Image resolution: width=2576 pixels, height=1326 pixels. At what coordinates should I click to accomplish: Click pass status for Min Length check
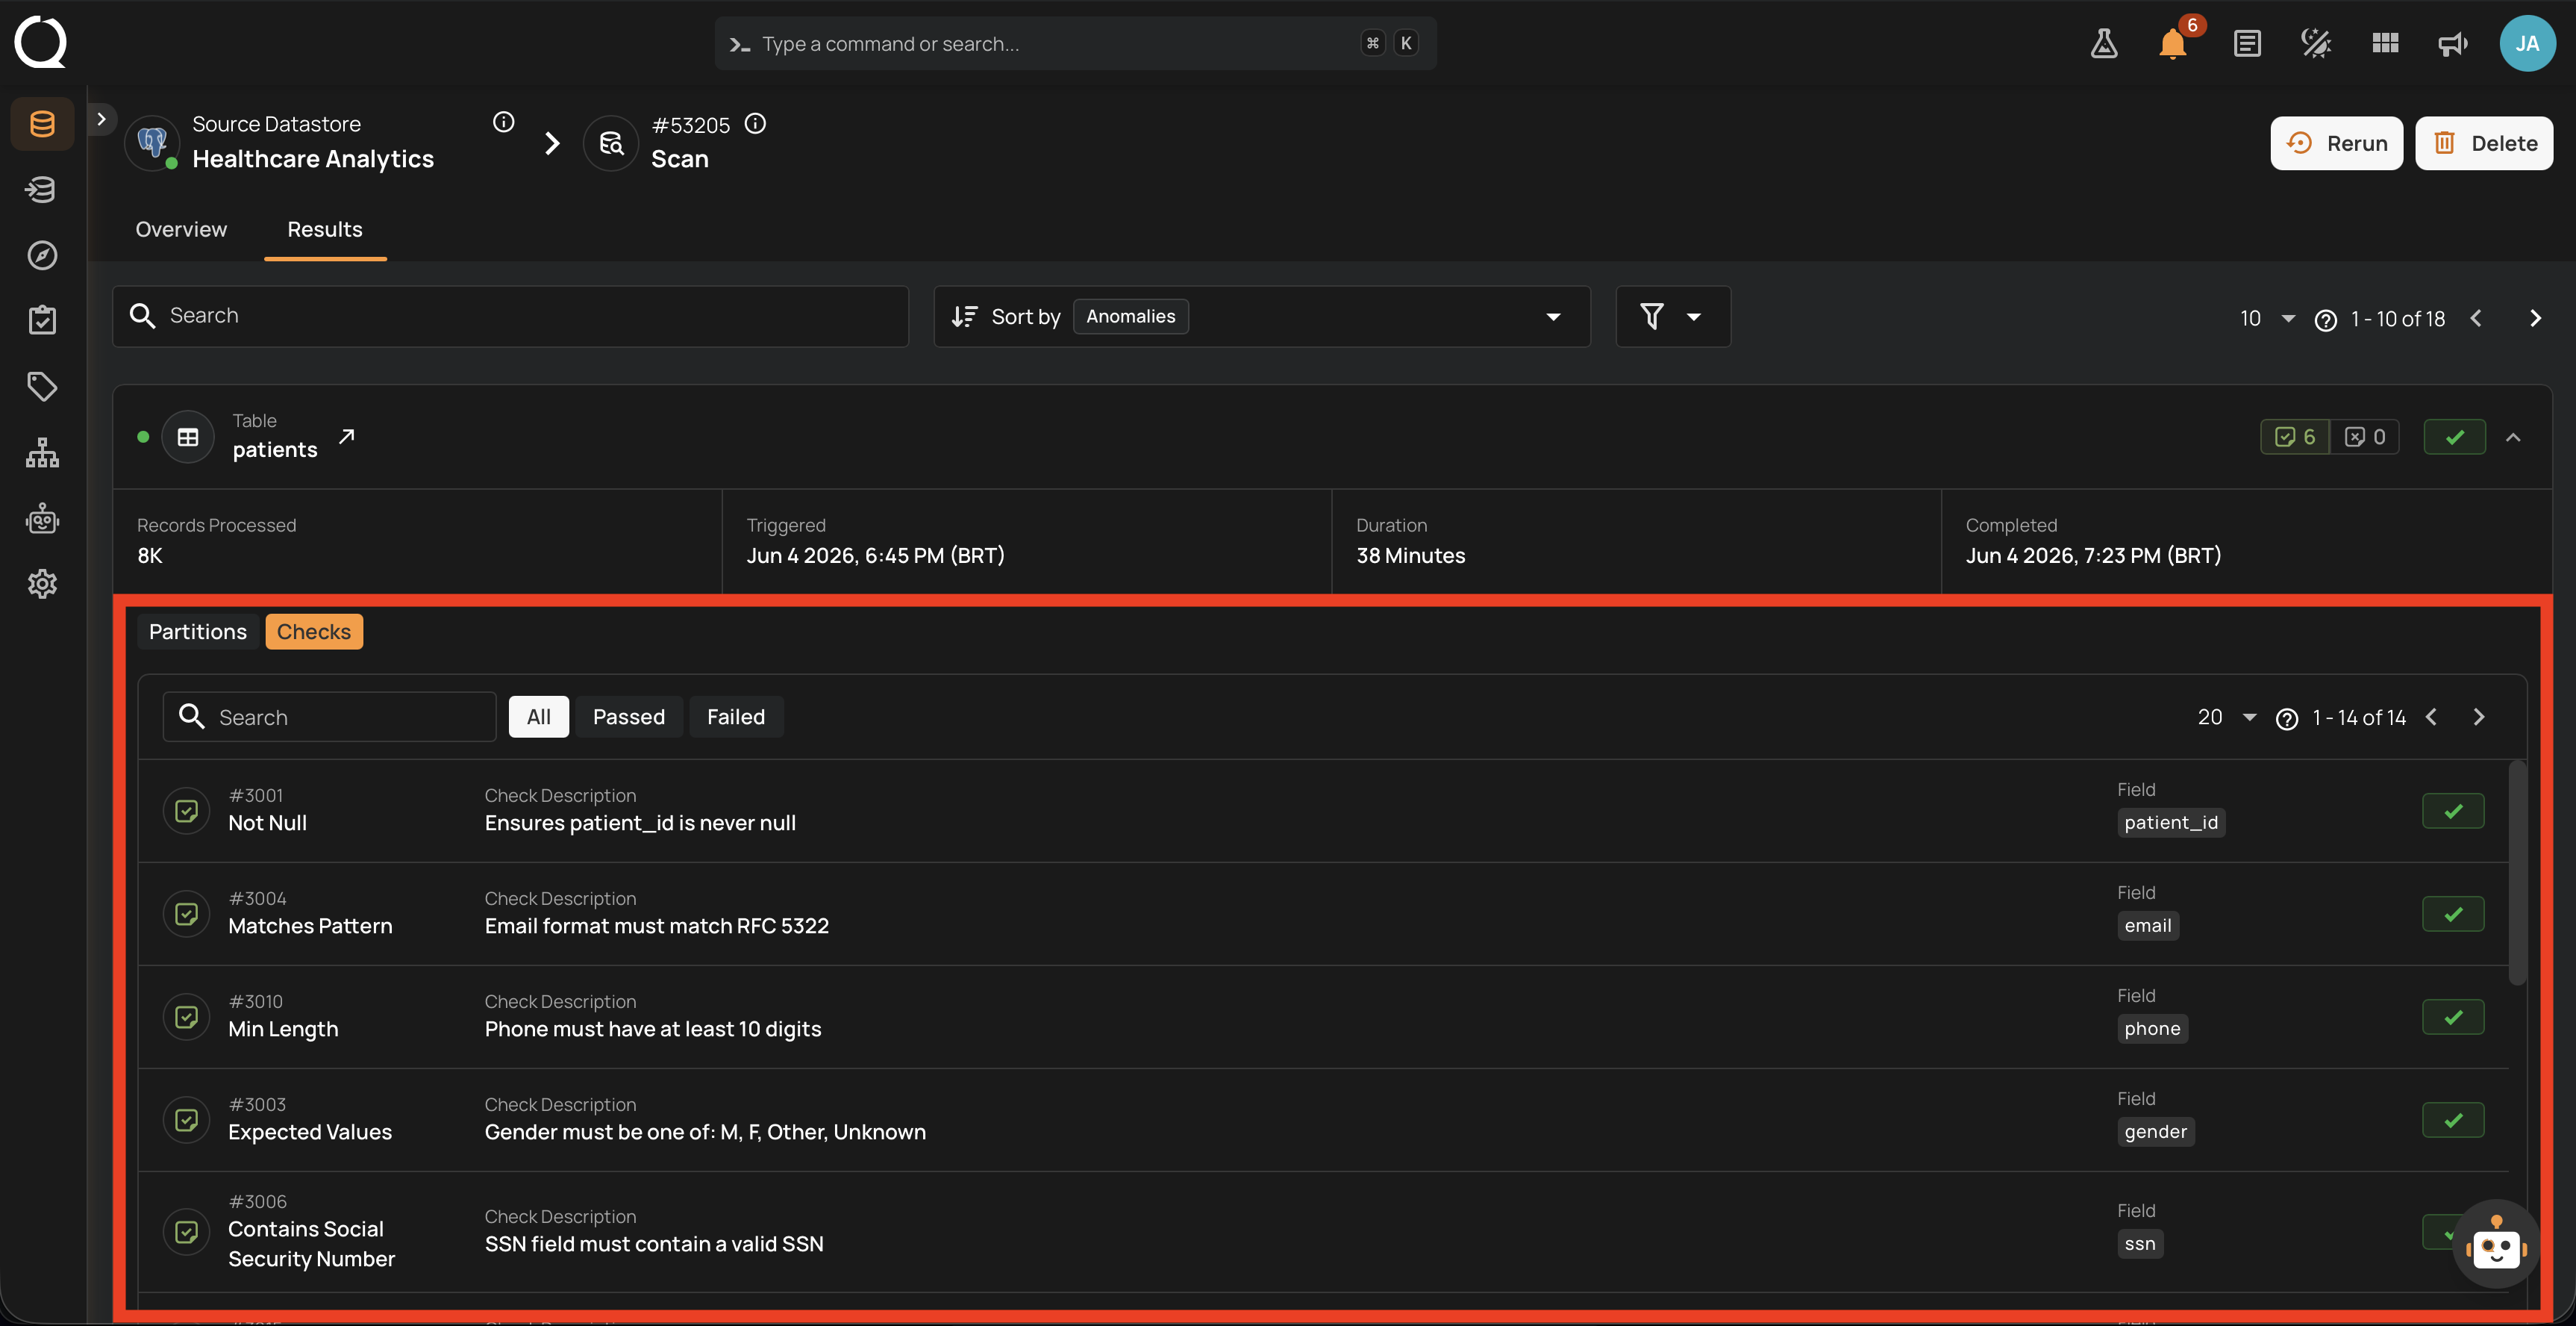pos(2453,1017)
